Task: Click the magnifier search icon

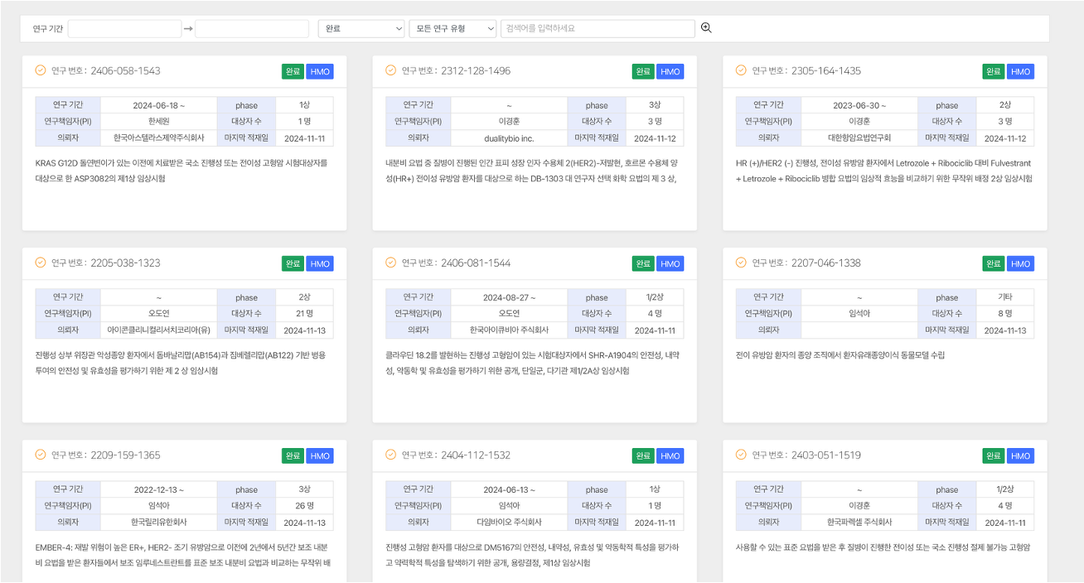Action: click(x=706, y=28)
